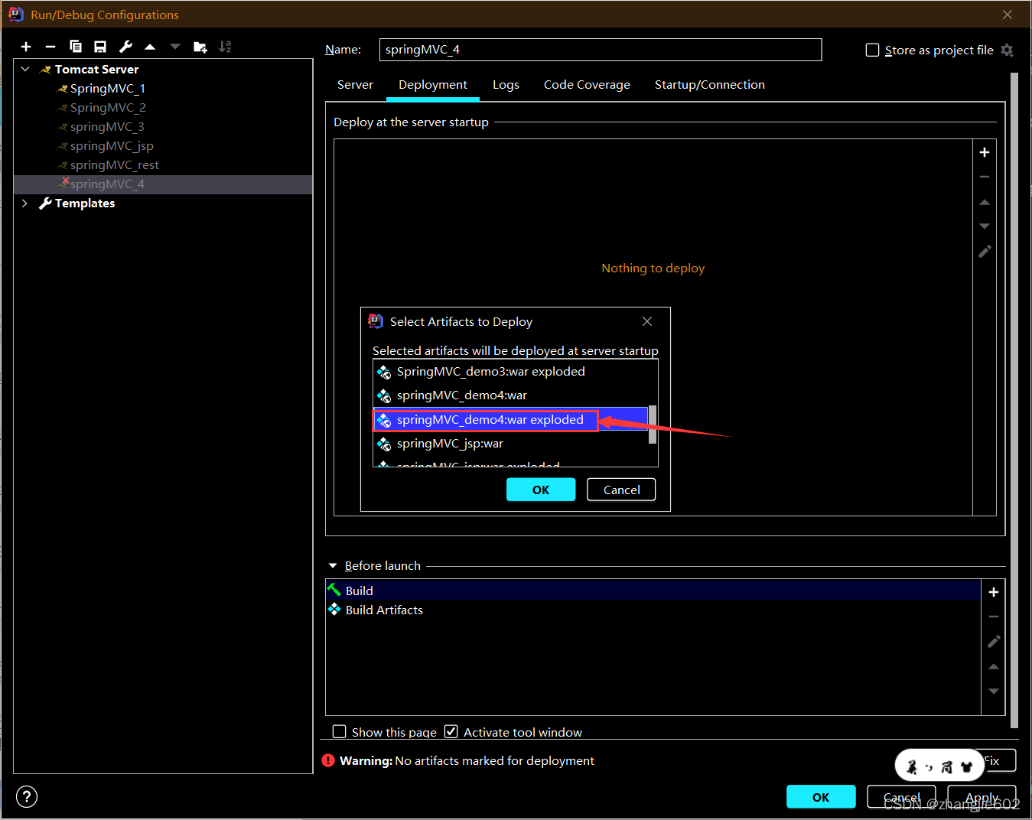Switch to Startup/Connection tab
This screenshot has width=1032, height=820.
click(709, 85)
